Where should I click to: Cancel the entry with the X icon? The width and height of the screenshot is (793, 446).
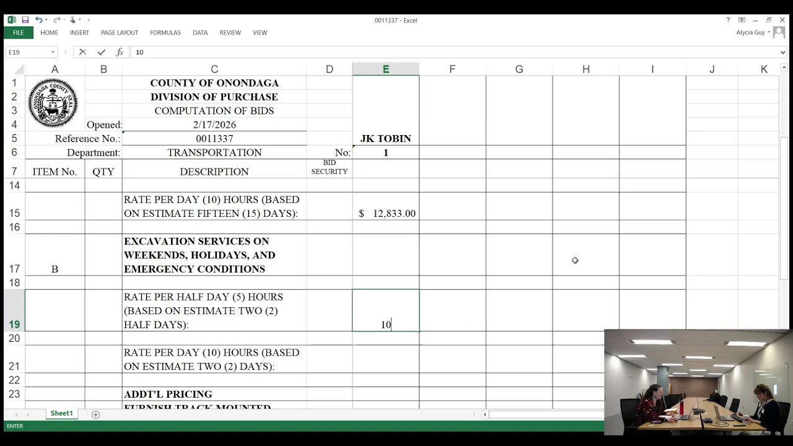(x=82, y=52)
